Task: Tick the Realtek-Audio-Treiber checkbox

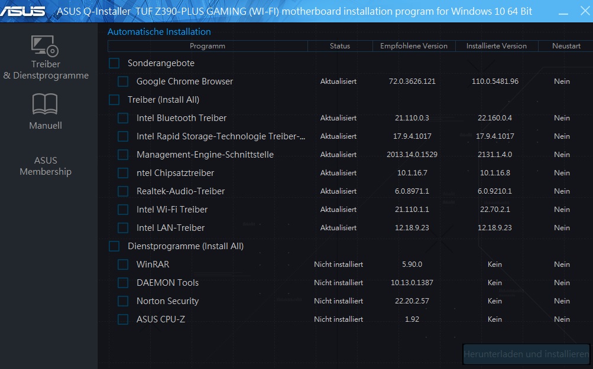Action: pos(123,191)
